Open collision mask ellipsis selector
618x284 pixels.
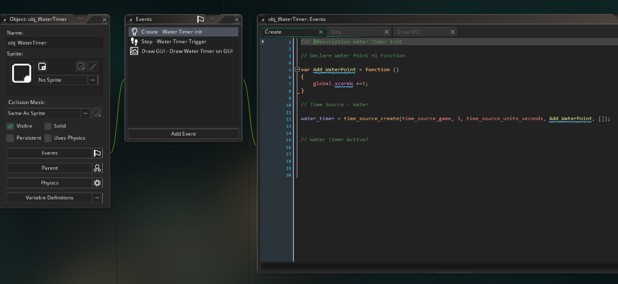click(86, 113)
